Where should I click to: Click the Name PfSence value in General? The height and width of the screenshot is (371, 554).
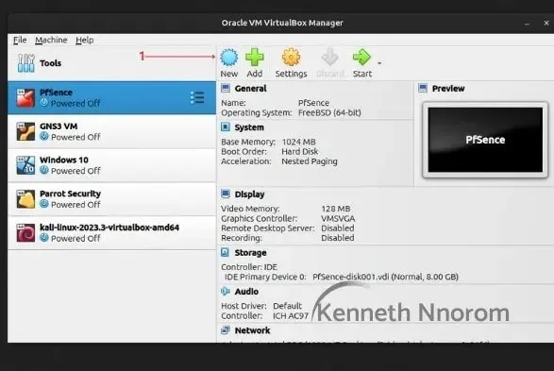(313, 103)
